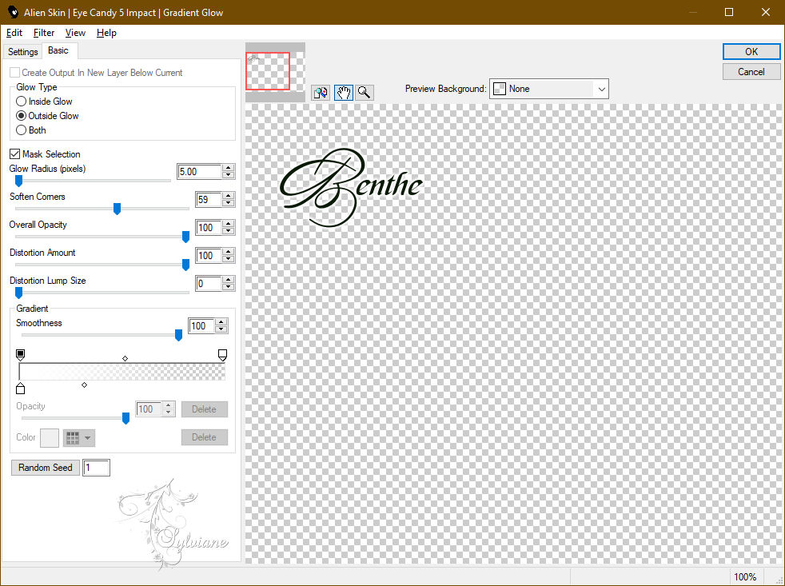Click the Overall Opacity value field

pyautogui.click(x=209, y=227)
